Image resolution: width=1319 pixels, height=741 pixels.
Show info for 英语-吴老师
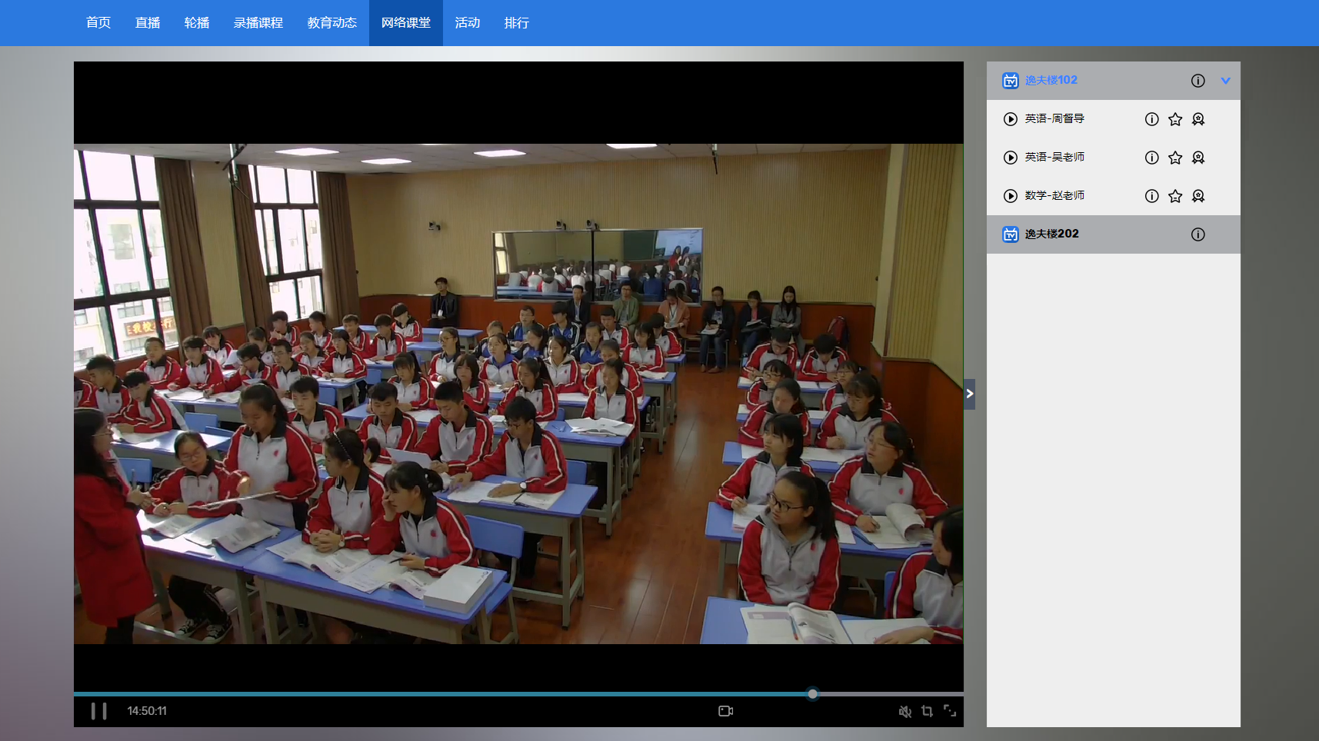tap(1152, 158)
